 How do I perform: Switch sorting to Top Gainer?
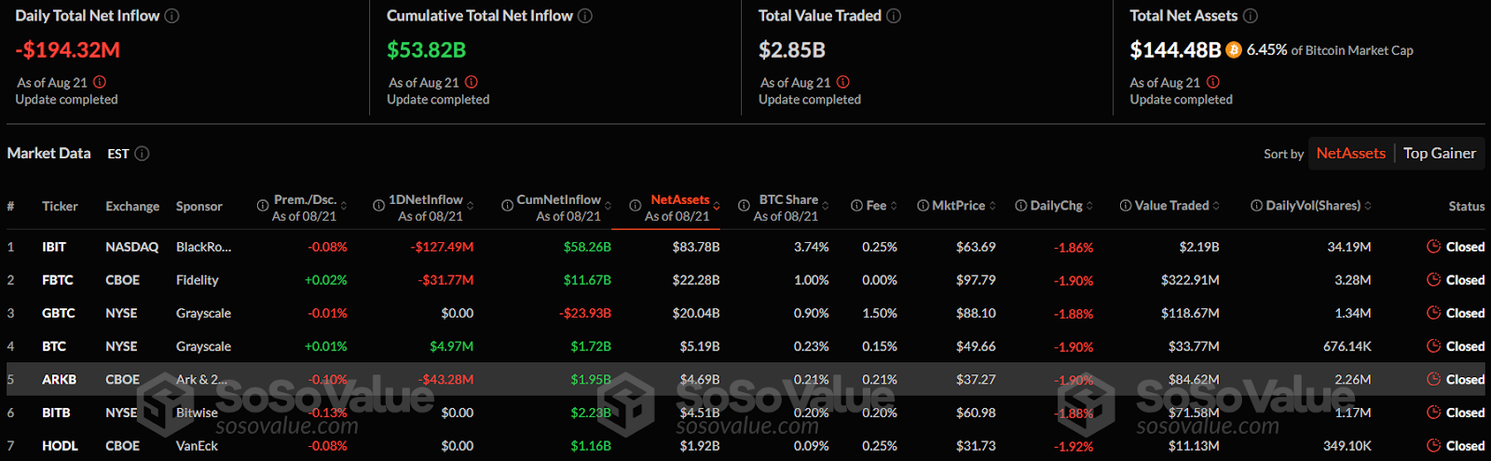click(x=1439, y=154)
